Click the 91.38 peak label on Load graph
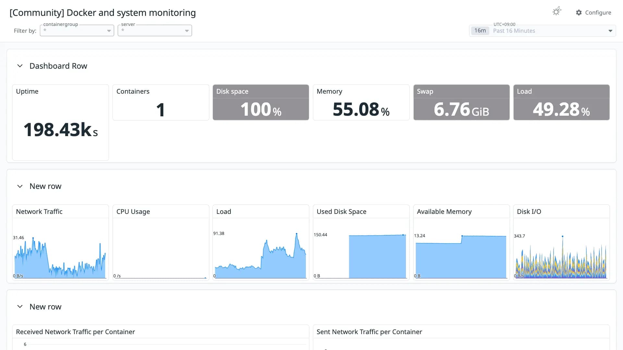 click(219, 233)
